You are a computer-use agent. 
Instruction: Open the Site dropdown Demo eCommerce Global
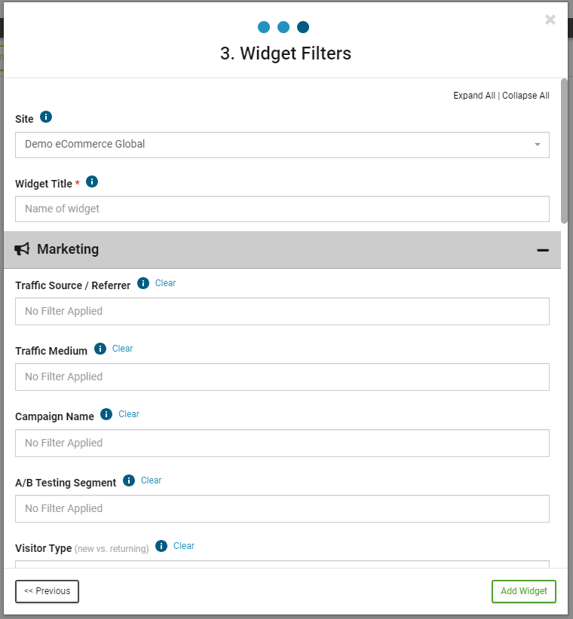click(x=282, y=145)
